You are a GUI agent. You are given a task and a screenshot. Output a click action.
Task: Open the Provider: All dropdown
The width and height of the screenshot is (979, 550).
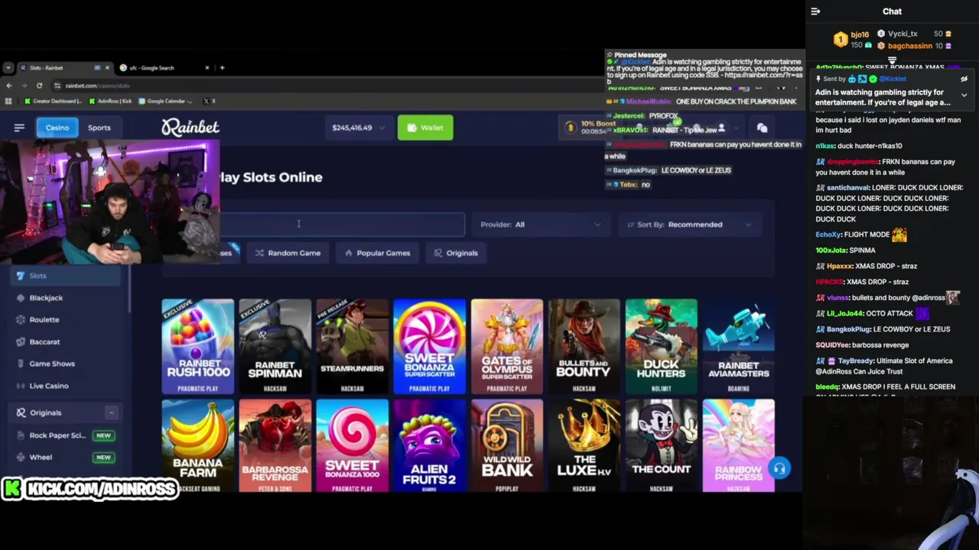(x=540, y=225)
